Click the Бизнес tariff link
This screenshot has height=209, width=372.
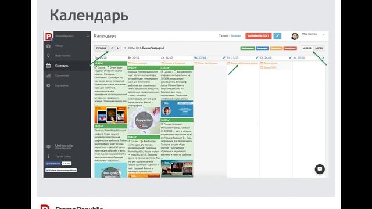[x=236, y=36]
